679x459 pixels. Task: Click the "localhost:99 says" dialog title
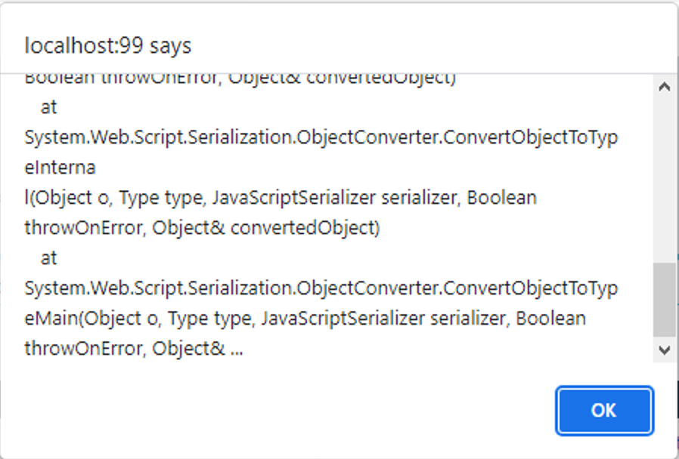pos(108,46)
